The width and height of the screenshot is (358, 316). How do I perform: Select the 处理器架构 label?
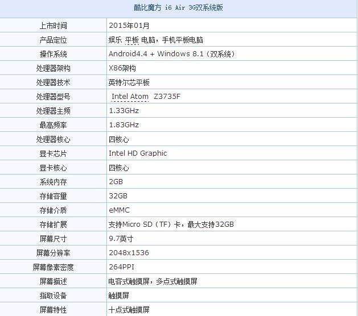point(53,68)
